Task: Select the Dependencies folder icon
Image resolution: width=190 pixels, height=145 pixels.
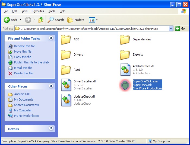Action: click(125, 40)
